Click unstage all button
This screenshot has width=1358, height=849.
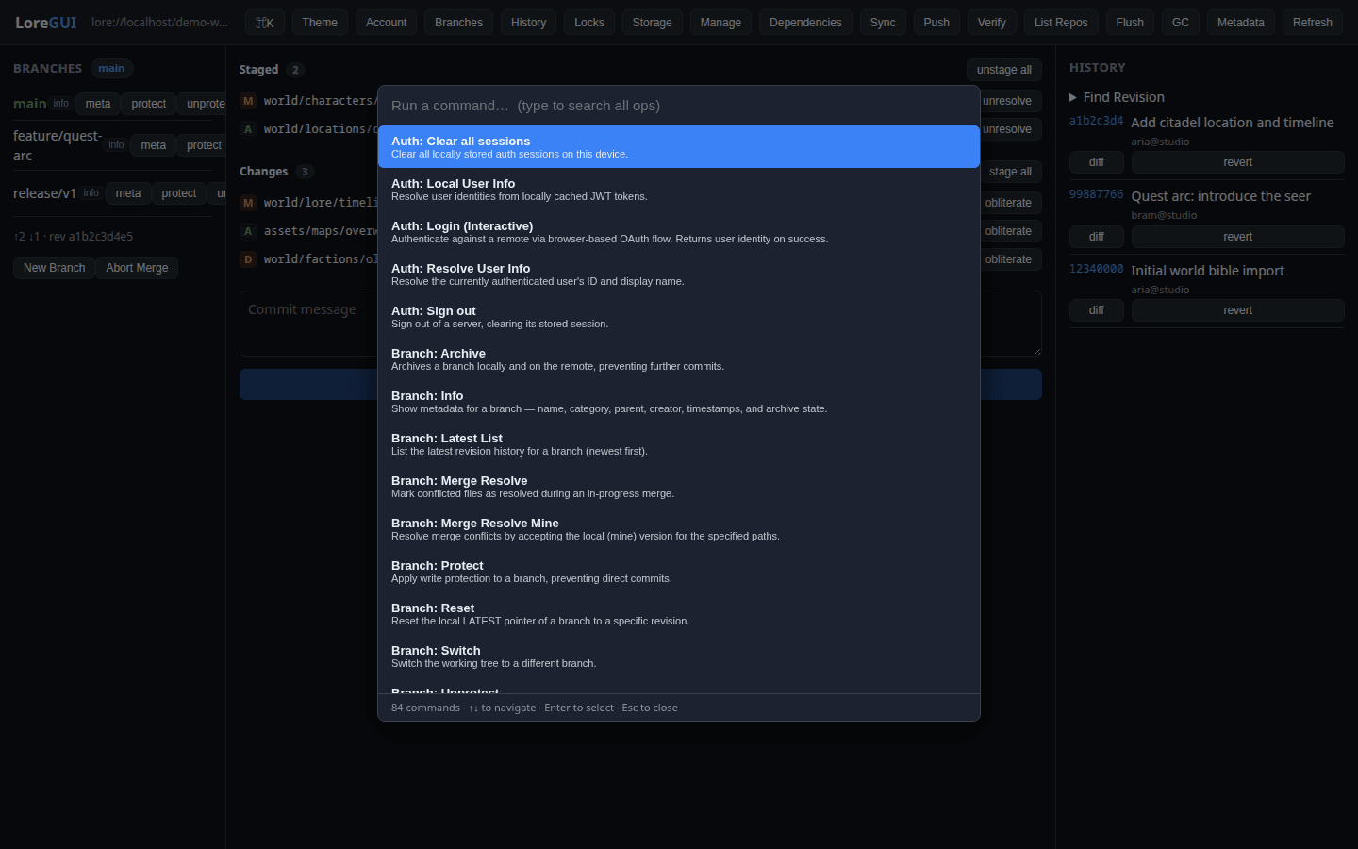point(1004,70)
